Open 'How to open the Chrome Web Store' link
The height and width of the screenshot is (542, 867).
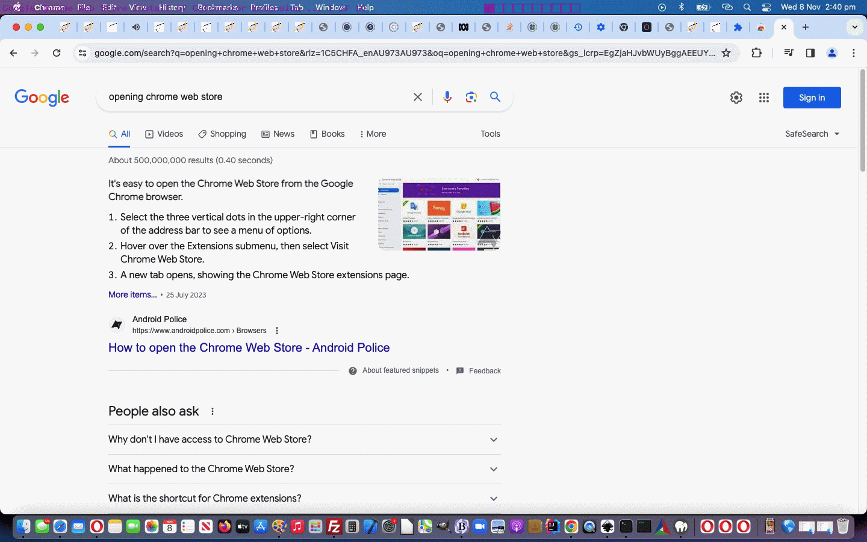249,347
